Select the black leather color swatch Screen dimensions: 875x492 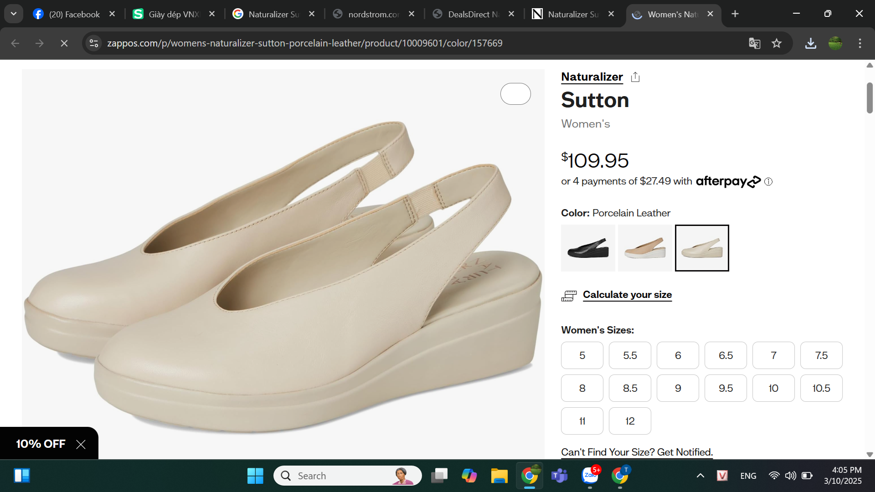(588, 248)
